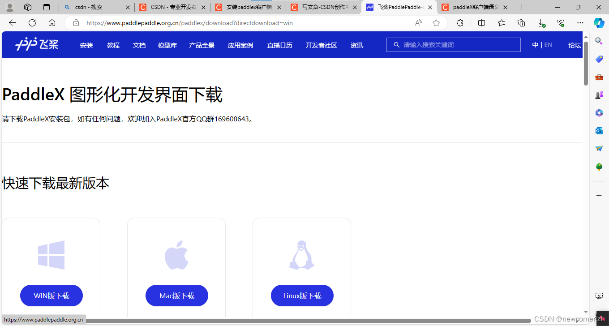Screen dimensions: 609x326
Task: Open the sidebar paper plane Drop icon
Action: click(x=599, y=149)
